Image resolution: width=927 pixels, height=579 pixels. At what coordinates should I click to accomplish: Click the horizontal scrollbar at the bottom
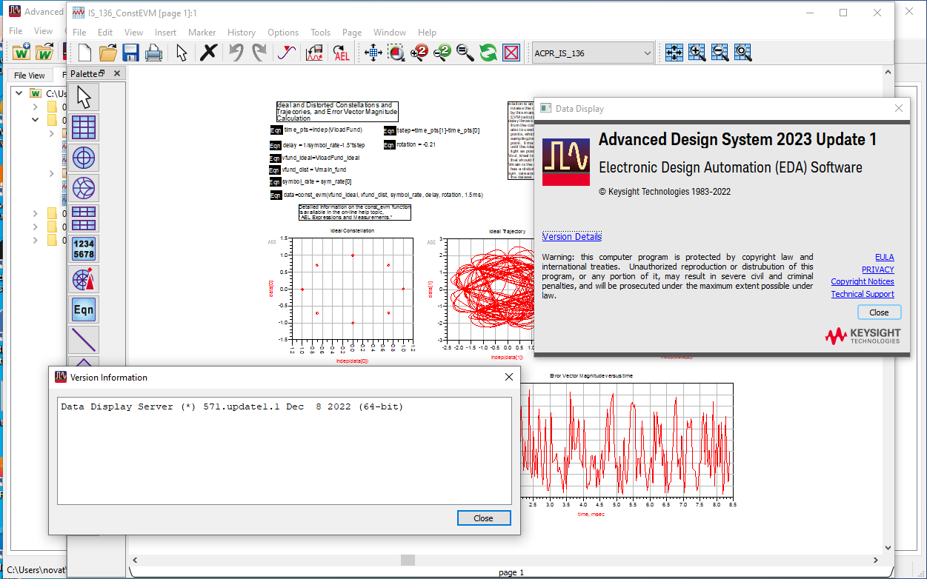pyautogui.click(x=407, y=560)
